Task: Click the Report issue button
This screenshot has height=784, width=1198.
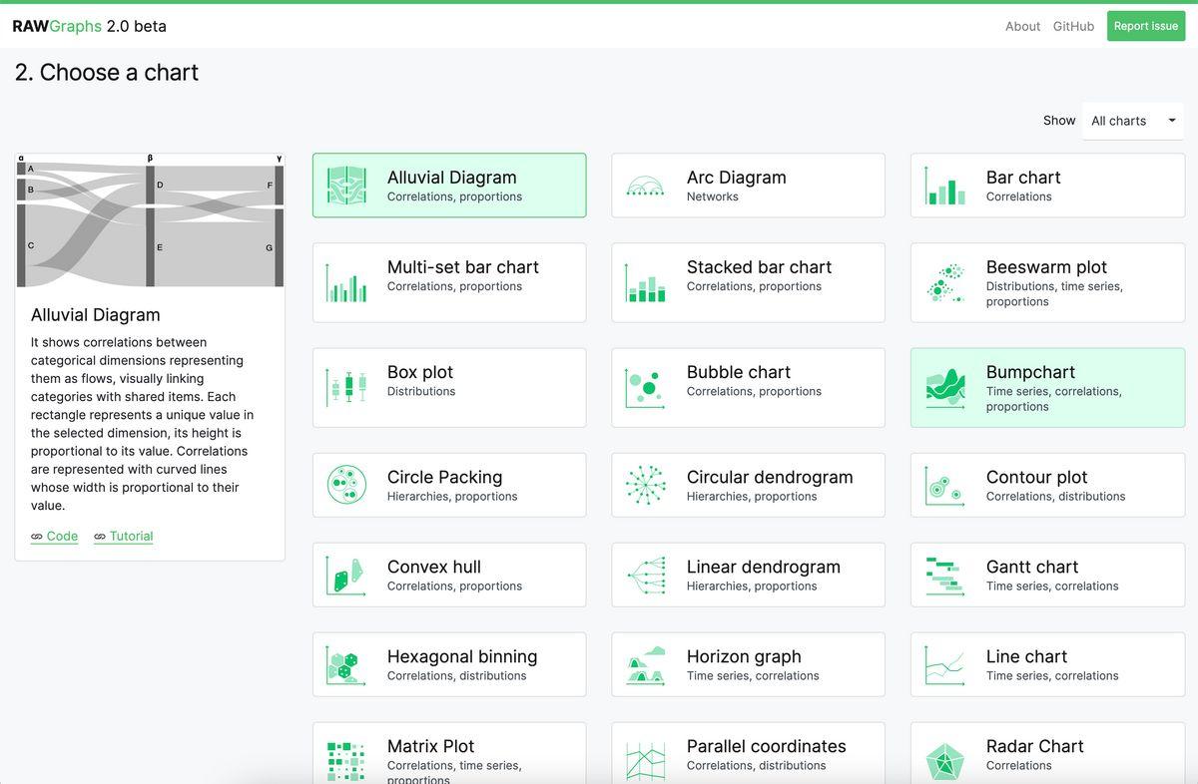Action: point(1146,26)
